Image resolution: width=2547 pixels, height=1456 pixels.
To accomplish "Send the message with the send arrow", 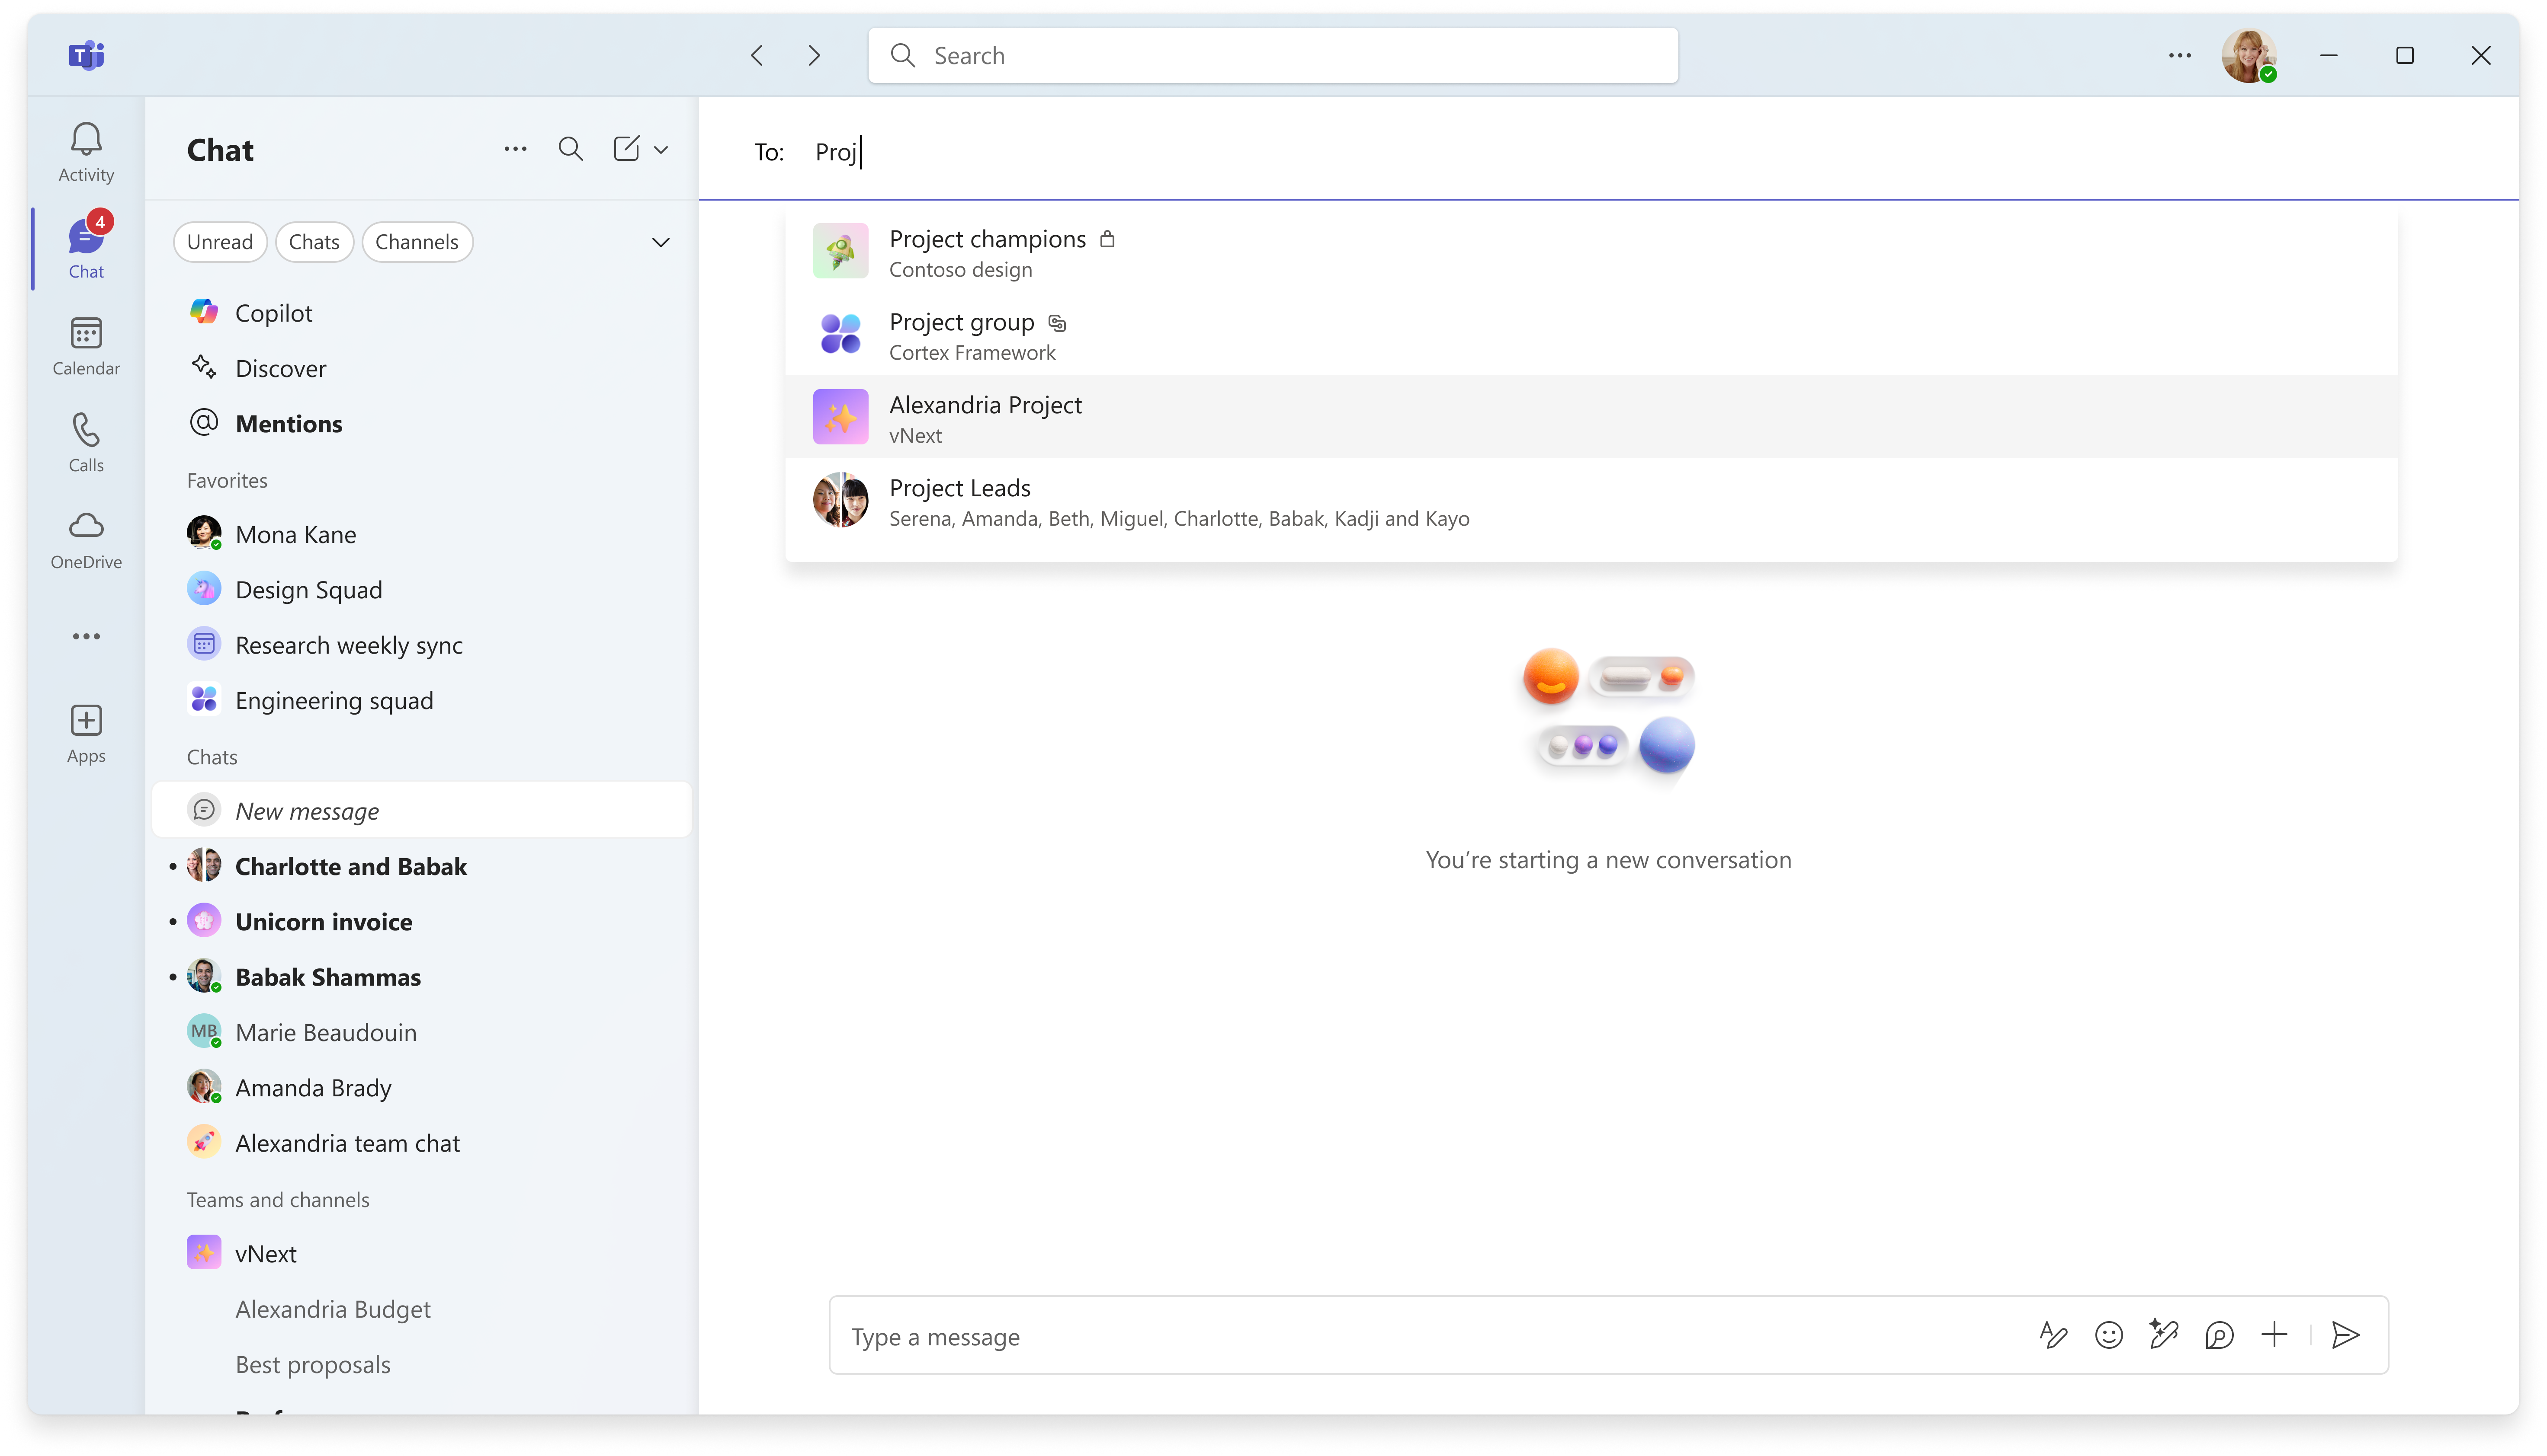I will click(x=2346, y=1335).
